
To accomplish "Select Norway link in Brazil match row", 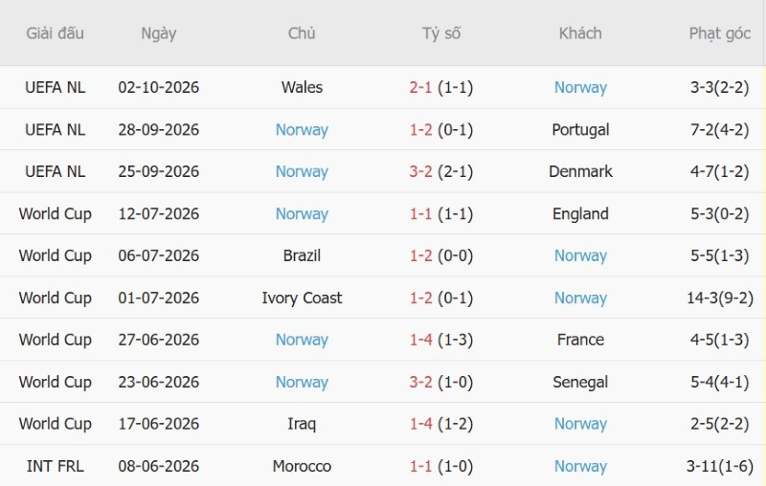I will click(x=580, y=255).
